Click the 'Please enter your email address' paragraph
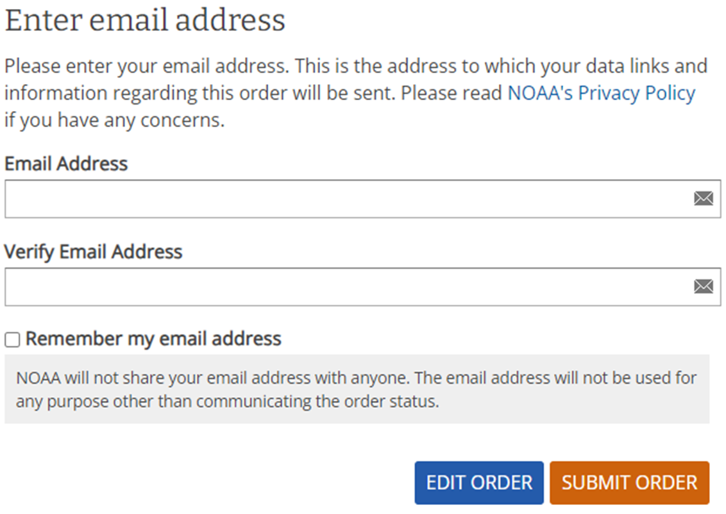This screenshot has height=514, width=726. [356, 93]
